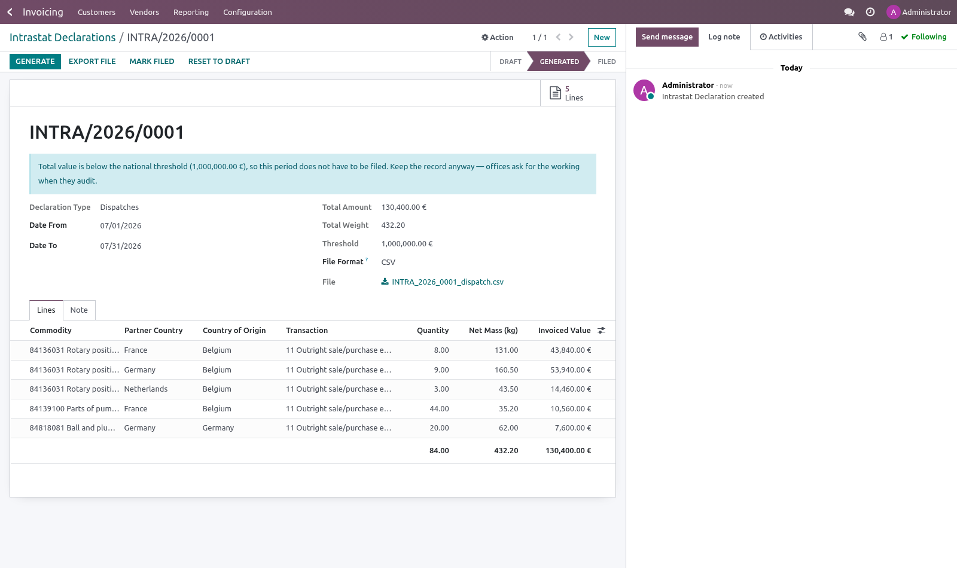This screenshot has width=957, height=568.
Task: Open the Netherlands line row
Action: pos(313,389)
